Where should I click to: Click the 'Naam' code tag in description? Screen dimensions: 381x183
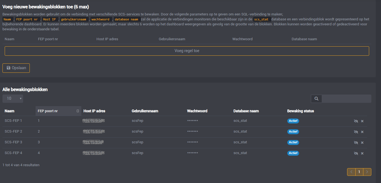[7, 19]
